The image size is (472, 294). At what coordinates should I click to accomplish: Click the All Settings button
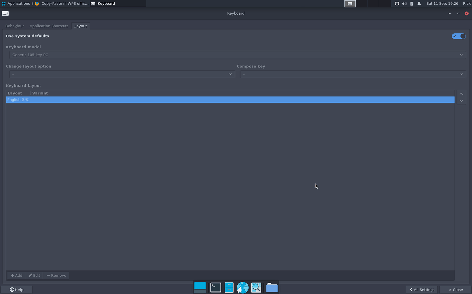422,290
